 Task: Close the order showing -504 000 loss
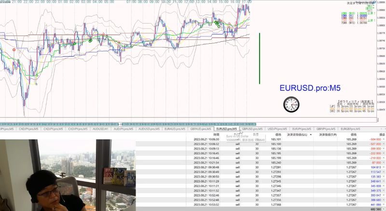(384, 139)
